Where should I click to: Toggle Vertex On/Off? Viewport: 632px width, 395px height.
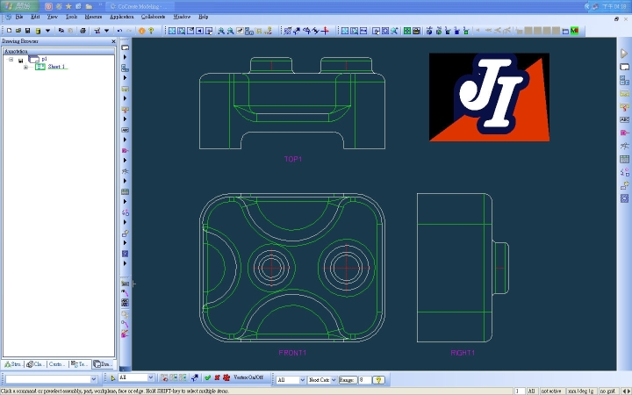coord(248,377)
